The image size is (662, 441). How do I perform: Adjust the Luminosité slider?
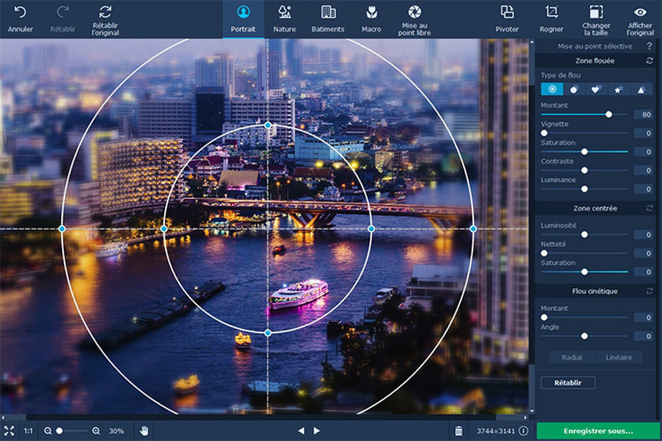point(584,235)
